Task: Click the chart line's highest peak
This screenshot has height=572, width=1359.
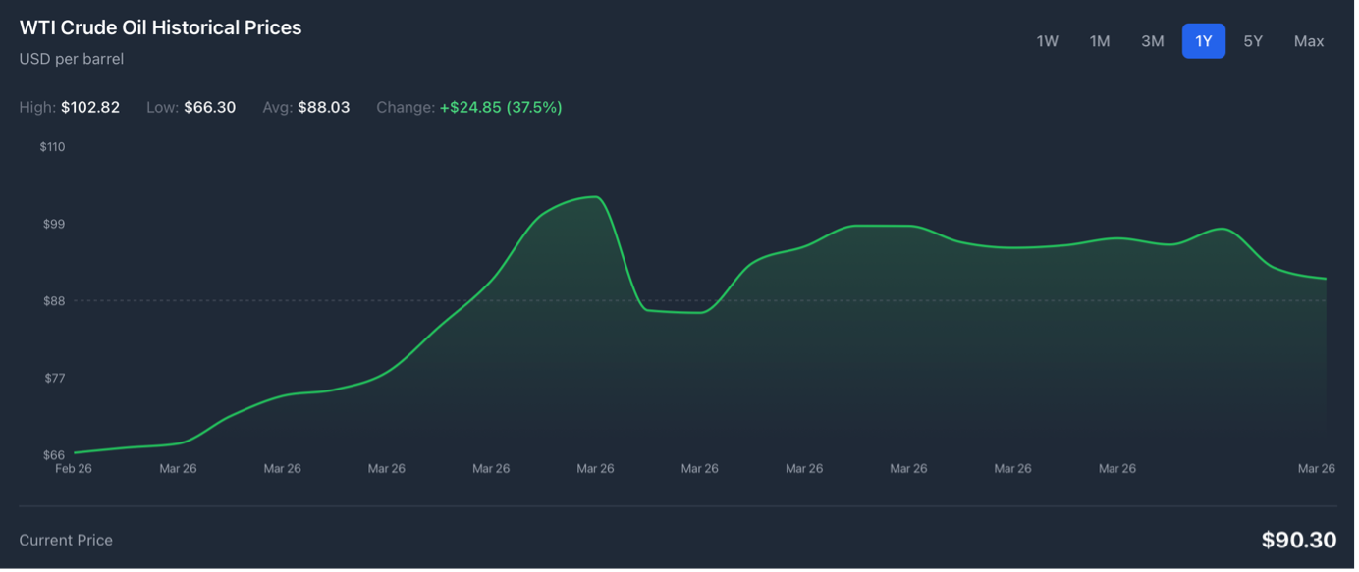Action: pyautogui.click(x=593, y=197)
